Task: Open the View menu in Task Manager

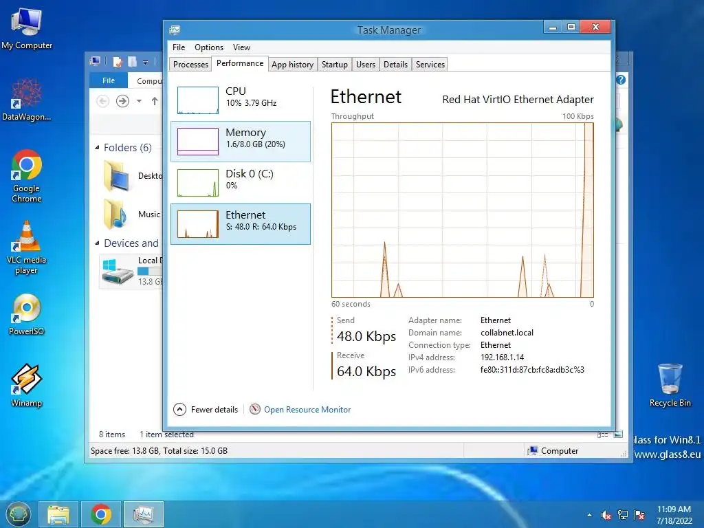Action: point(241,47)
